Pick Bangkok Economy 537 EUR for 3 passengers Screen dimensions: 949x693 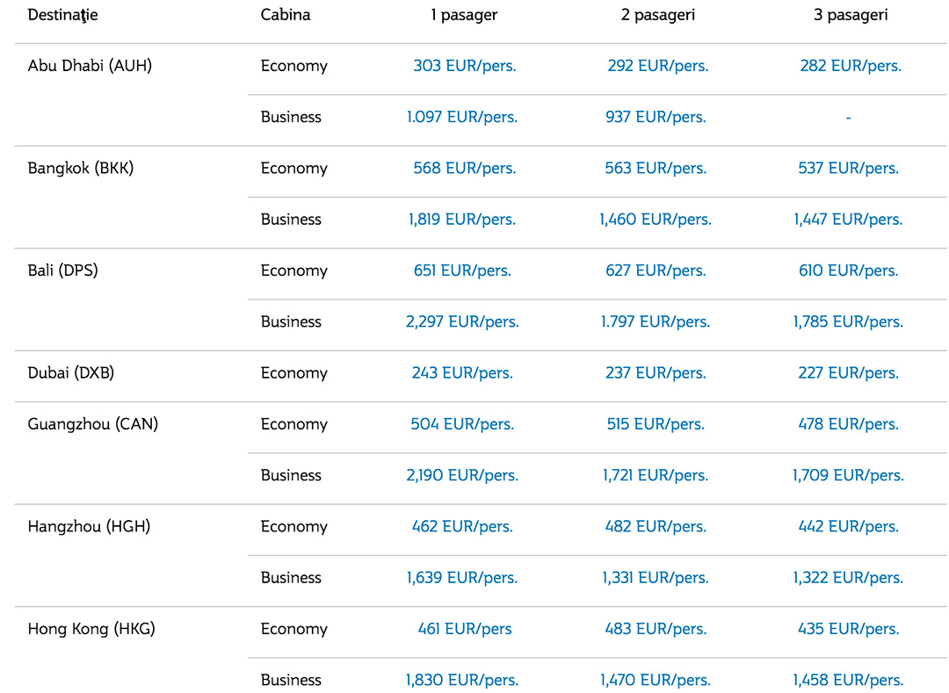click(x=848, y=168)
